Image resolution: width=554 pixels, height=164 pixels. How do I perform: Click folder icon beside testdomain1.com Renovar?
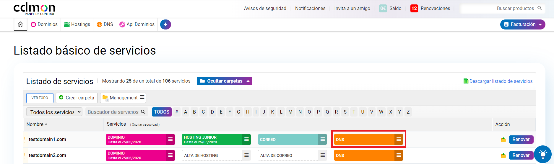click(x=503, y=140)
